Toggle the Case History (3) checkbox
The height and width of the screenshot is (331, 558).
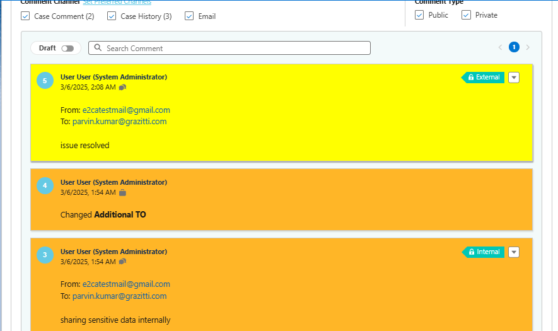[112, 16]
